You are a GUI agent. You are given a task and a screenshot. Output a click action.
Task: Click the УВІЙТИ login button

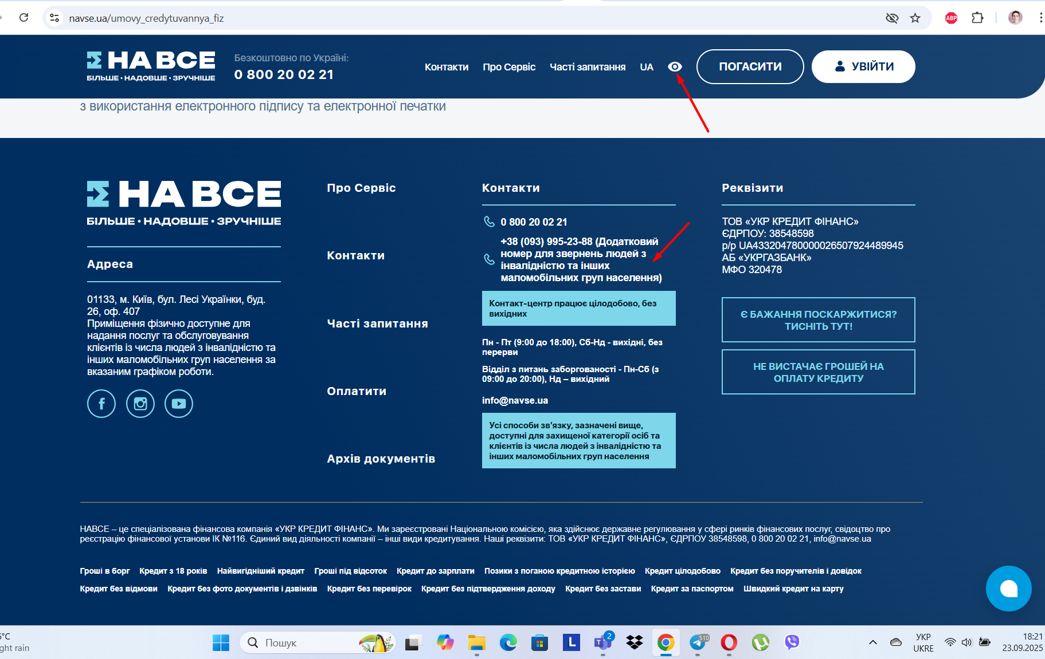click(863, 66)
